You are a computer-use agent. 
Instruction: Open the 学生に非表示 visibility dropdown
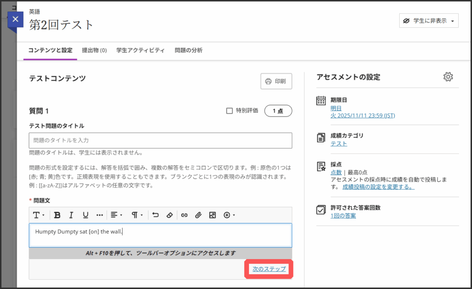click(x=429, y=21)
